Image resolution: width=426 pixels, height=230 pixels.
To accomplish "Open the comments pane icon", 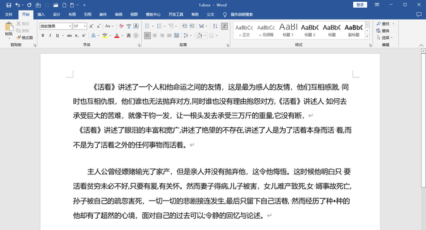I will (x=419, y=15).
